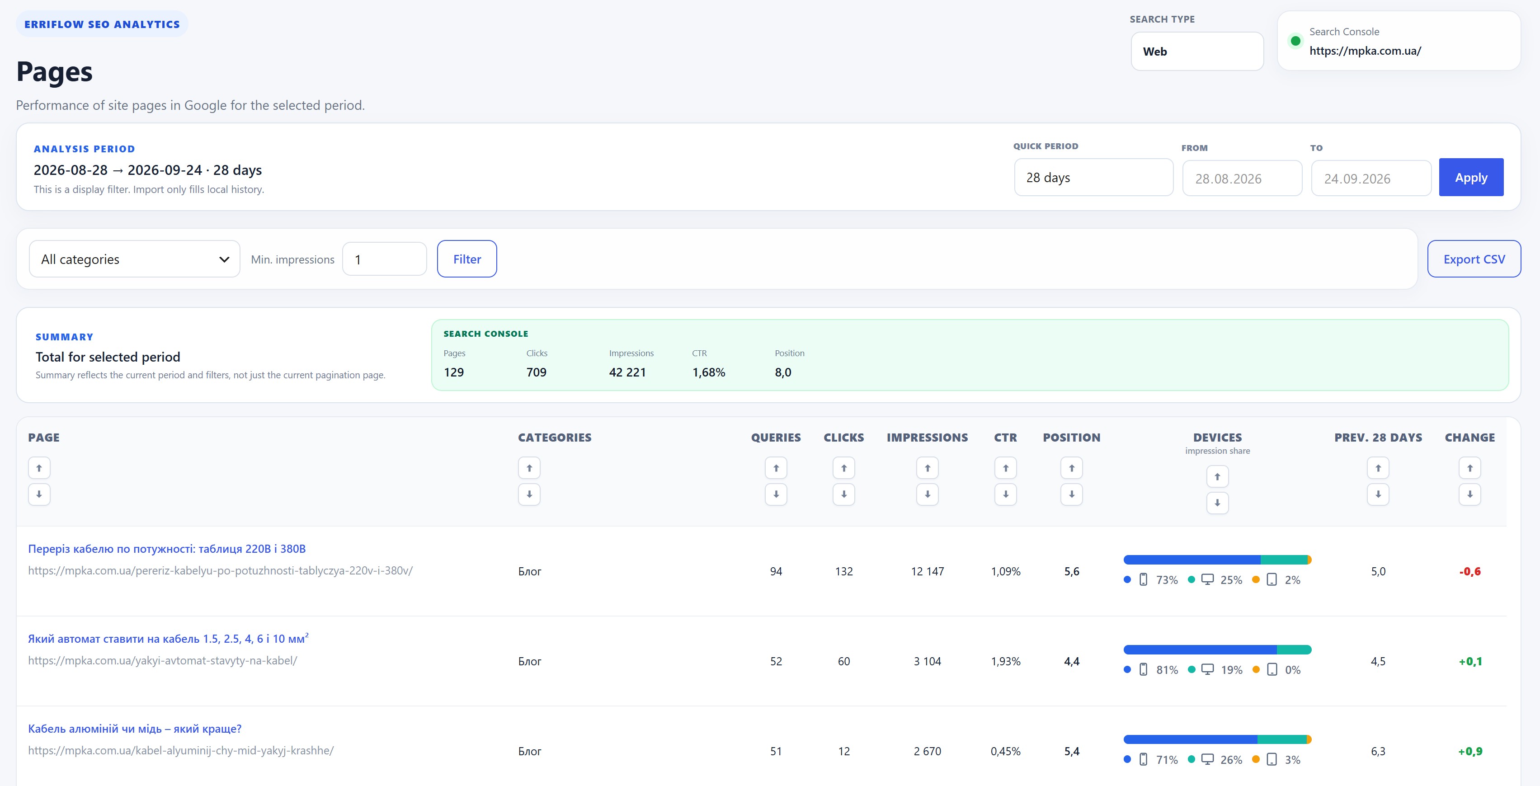
Task: Click Блог category in first row
Action: coord(529,571)
